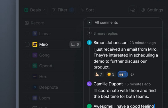
Task: Click the add reaction smiley icon
Action: coord(132,74)
